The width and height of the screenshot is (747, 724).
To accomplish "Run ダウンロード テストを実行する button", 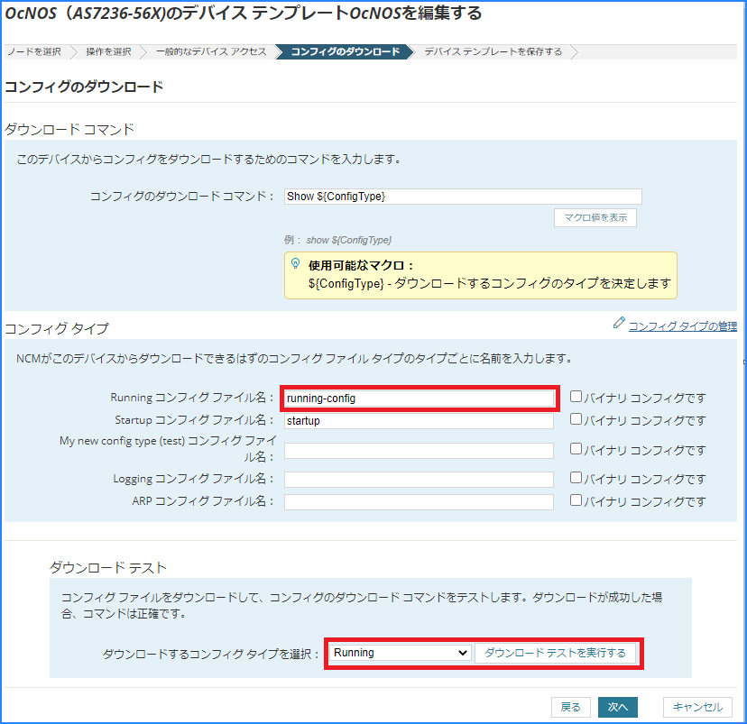I will point(555,653).
